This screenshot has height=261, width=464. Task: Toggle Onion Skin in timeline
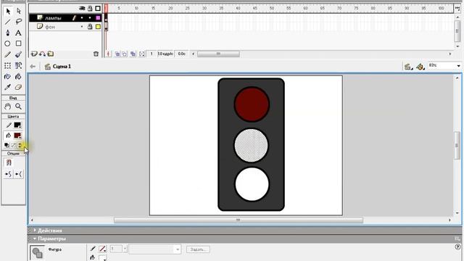click(x=117, y=54)
